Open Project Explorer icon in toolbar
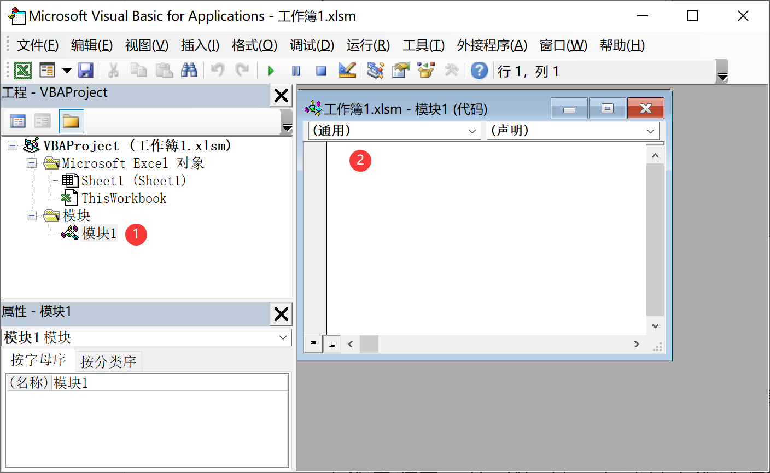Image resolution: width=770 pixels, height=473 pixels. point(375,71)
